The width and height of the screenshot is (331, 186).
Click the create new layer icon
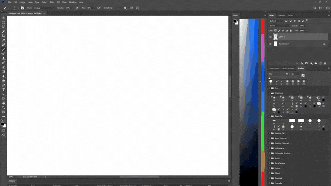point(321,63)
